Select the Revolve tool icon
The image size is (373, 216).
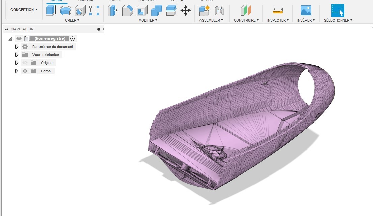pyautogui.click(x=66, y=11)
